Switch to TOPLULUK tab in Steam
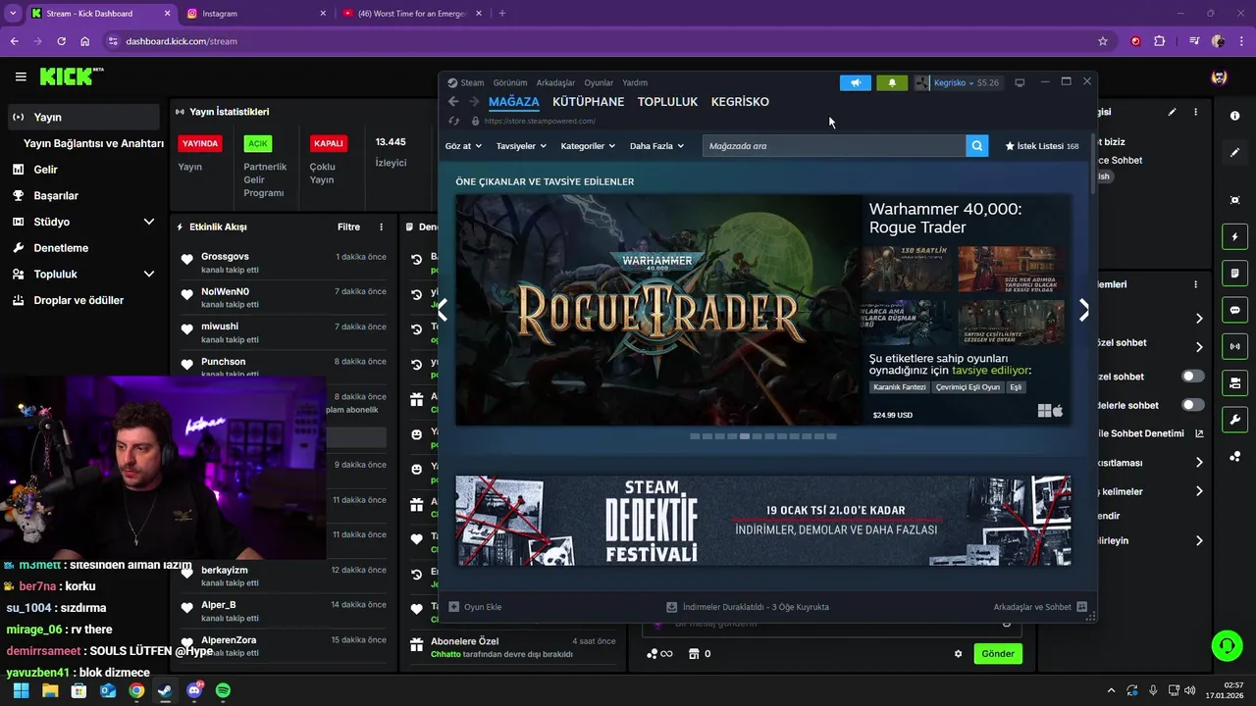Viewport: 1256px width, 706px height. pos(667,101)
